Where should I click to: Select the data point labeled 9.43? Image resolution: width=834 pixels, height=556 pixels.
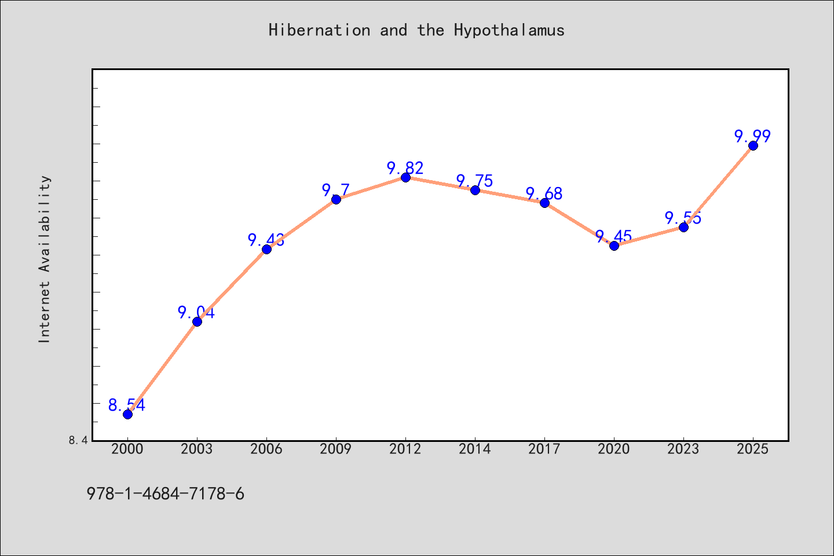pos(266,249)
